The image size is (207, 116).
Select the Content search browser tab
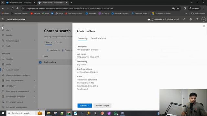point(52,3)
